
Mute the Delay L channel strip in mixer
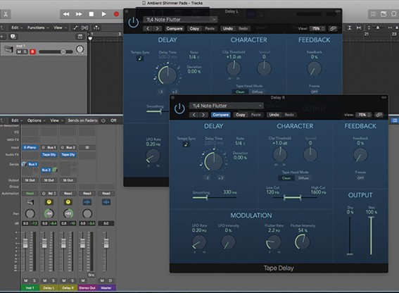(x=45, y=280)
